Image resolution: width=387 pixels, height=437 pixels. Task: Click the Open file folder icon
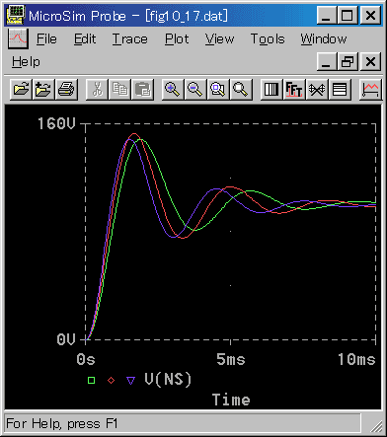coord(21,89)
